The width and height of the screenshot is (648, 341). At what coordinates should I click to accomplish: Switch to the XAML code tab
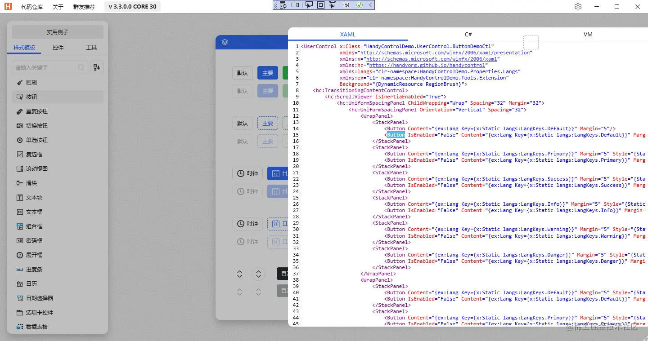[348, 35]
